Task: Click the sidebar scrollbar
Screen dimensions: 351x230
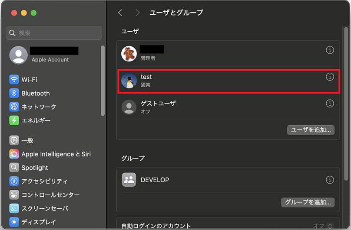Action: pyautogui.click(x=103, y=81)
